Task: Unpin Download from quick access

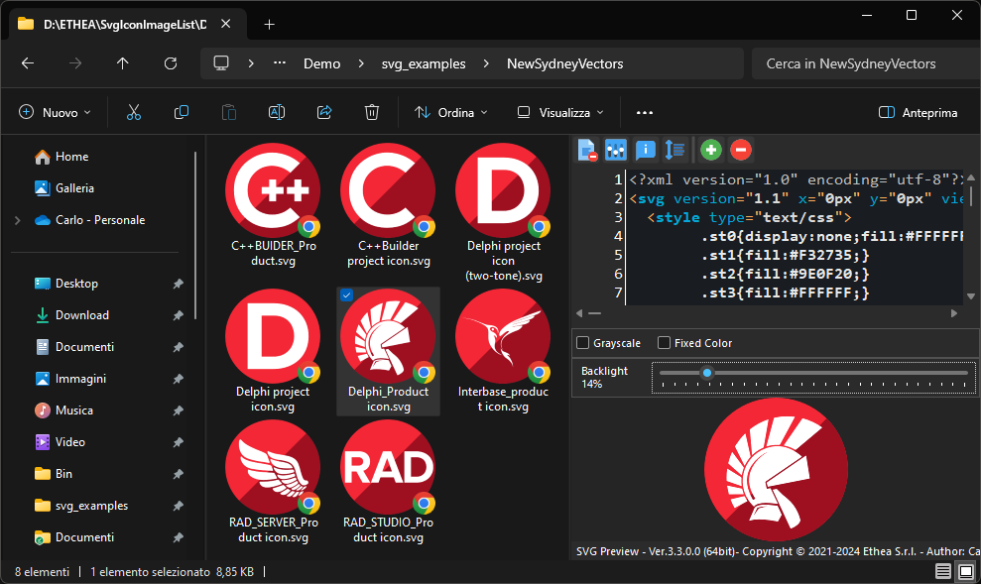Action: [179, 315]
